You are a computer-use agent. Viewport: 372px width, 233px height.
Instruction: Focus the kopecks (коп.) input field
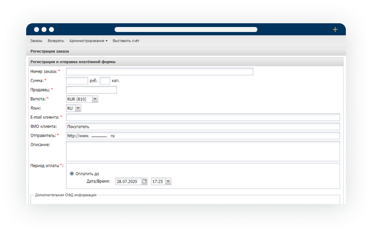tap(105, 81)
